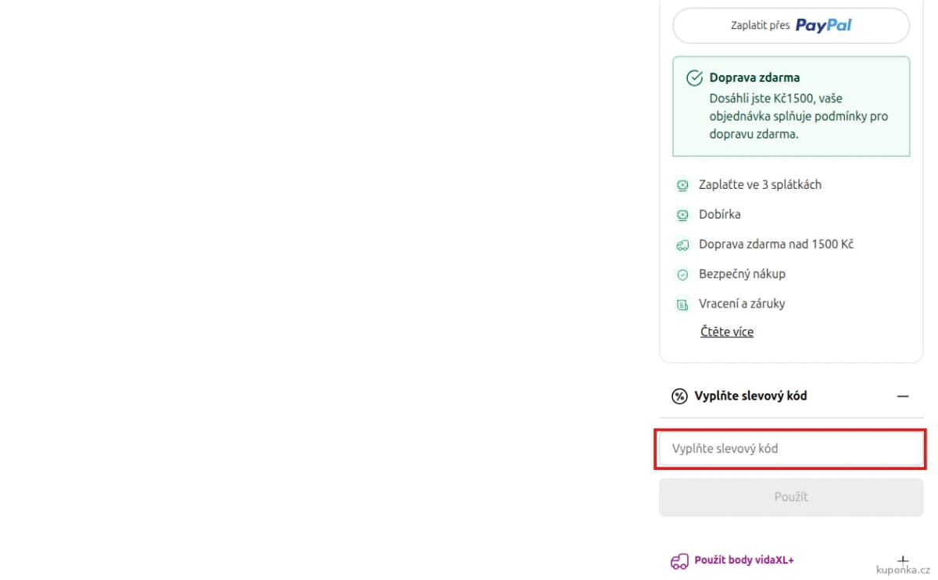Click Doprava zdarma nad 1500 Kč text
Image resolution: width=938 pixels, height=580 pixels.
[x=776, y=244]
